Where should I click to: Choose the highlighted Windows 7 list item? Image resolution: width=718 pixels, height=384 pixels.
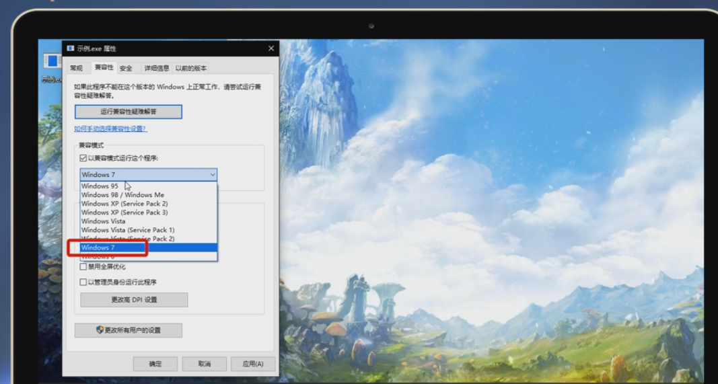pos(98,247)
